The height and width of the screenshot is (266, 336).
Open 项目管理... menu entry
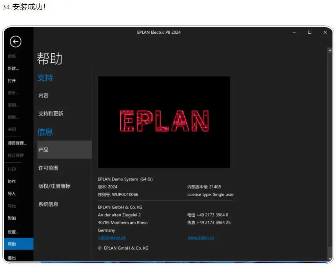point(17,143)
